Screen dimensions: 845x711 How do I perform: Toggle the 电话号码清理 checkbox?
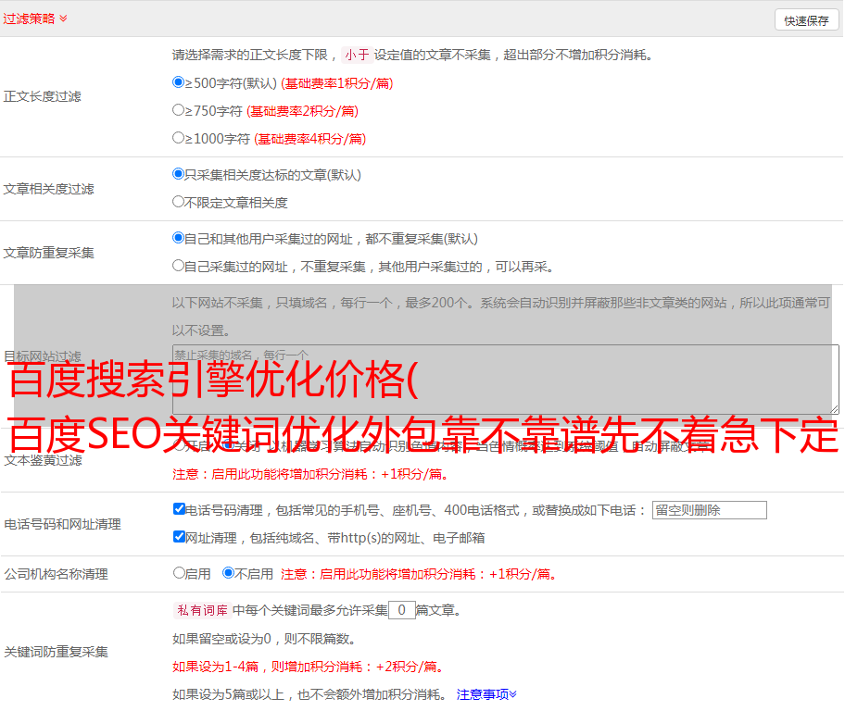[x=180, y=509]
